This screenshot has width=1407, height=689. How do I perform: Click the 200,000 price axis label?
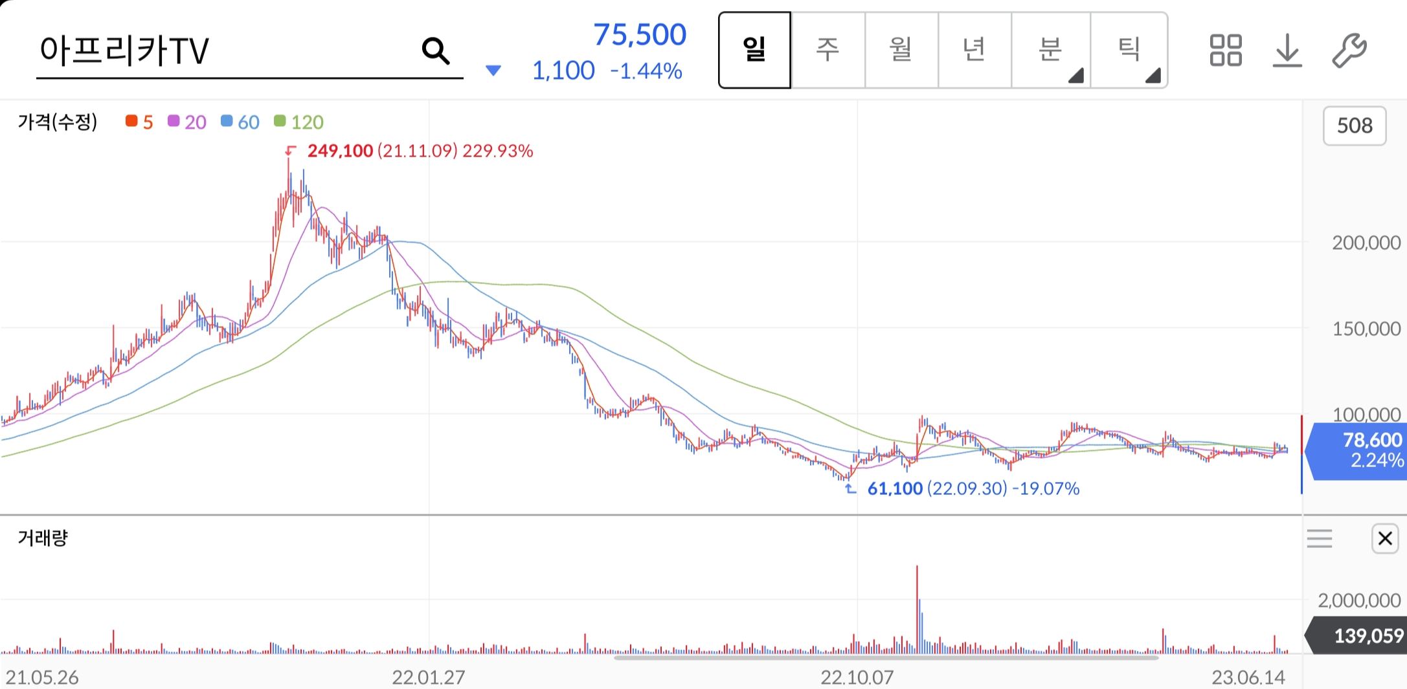pos(1366,243)
